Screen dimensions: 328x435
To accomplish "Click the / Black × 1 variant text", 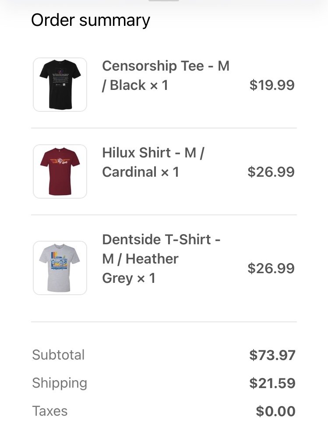I will [135, 85].
